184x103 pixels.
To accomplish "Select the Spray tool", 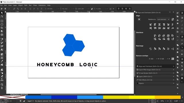I will point(2,73).
